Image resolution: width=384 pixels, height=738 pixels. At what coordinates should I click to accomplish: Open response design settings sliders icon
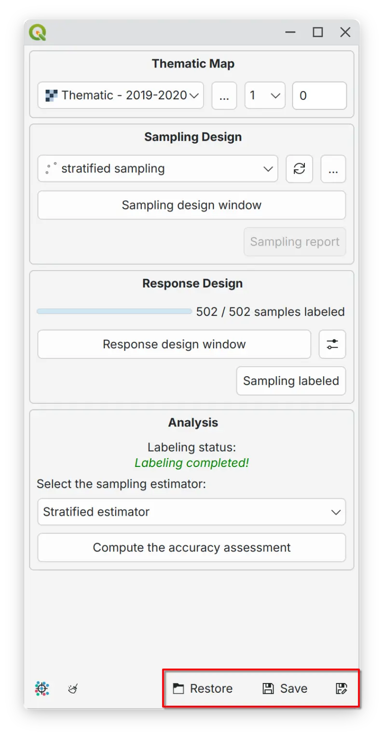tap(332, 344)
